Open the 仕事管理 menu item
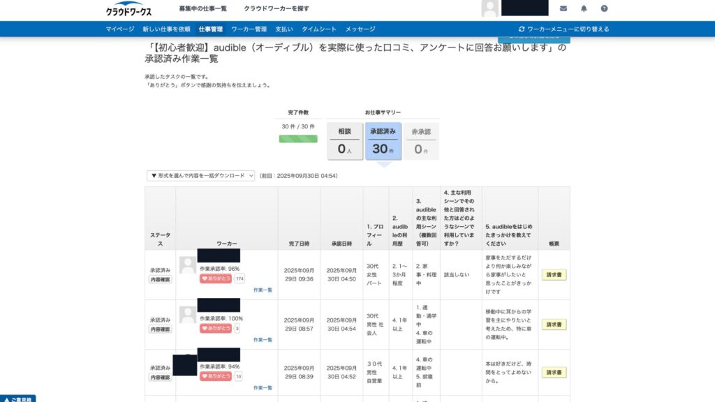 (x=210, y=29)
